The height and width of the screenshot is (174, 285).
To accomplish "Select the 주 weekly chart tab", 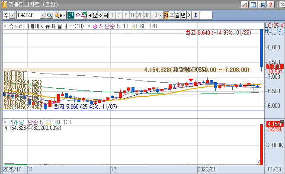I will click(x=172, y=15).
